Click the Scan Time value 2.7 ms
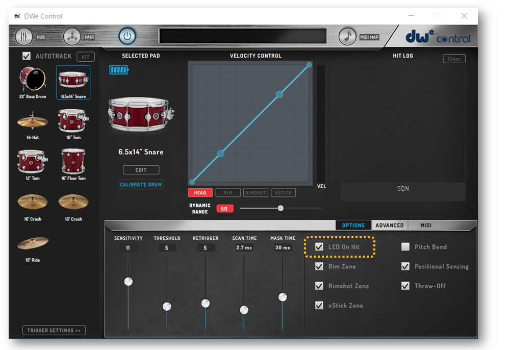 pos(244,248)
